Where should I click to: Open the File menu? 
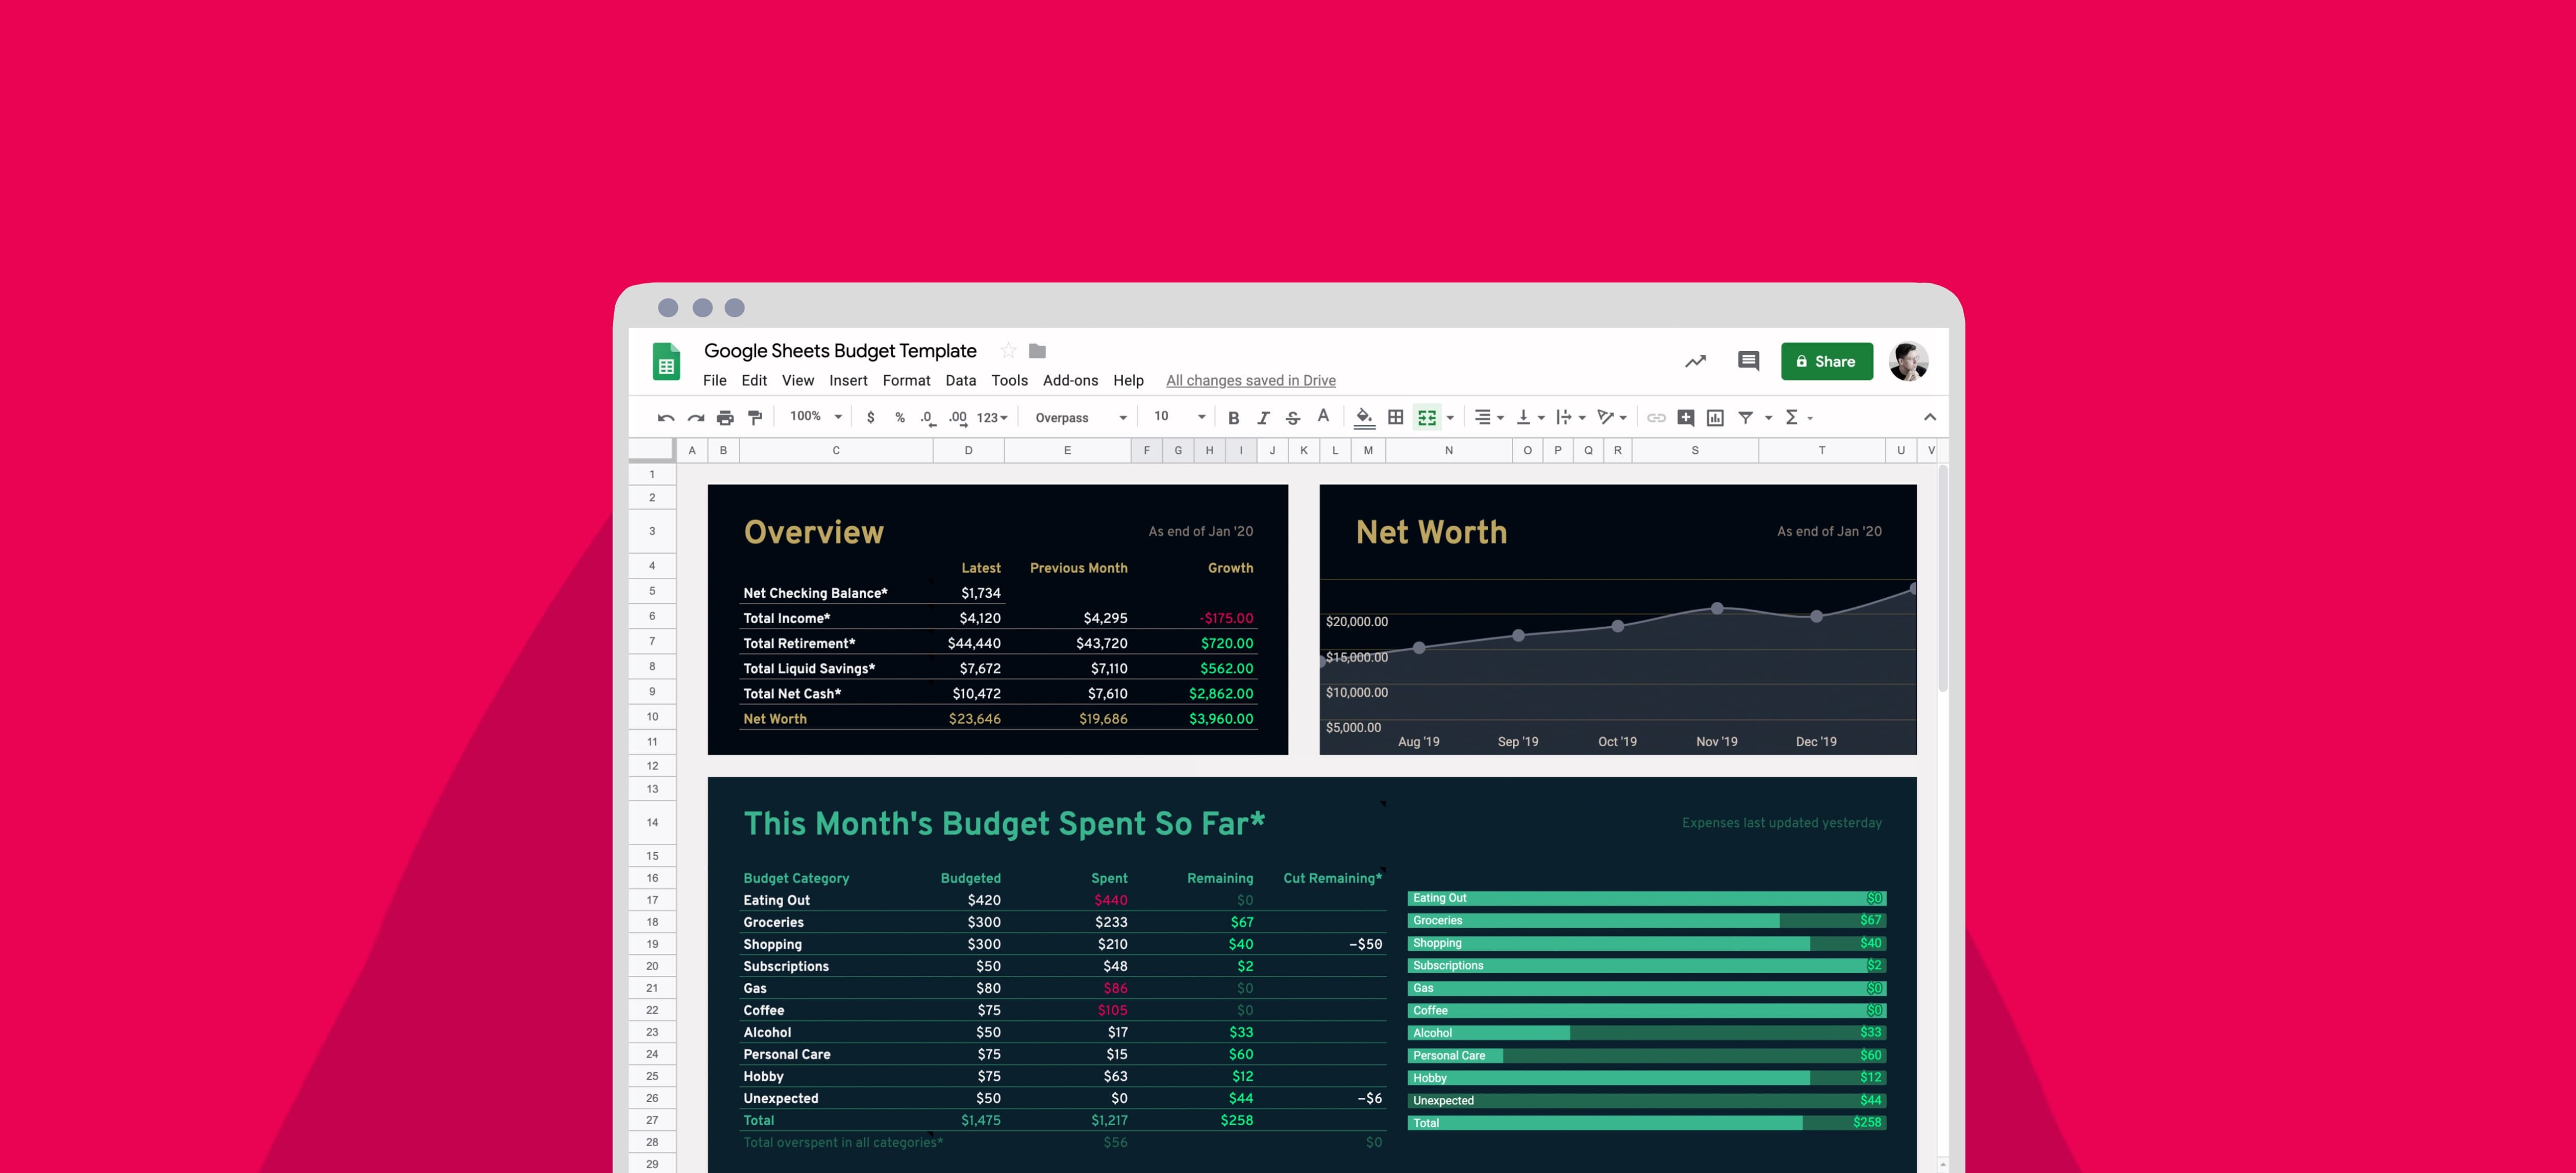tap(715, 381)
